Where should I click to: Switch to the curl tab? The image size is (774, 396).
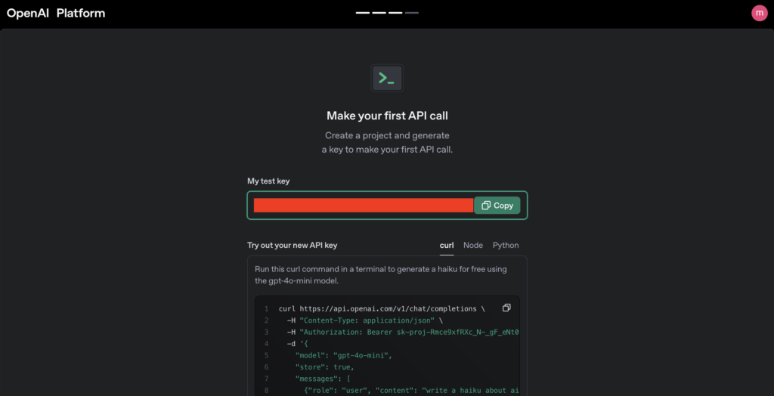tap(447, 246)
